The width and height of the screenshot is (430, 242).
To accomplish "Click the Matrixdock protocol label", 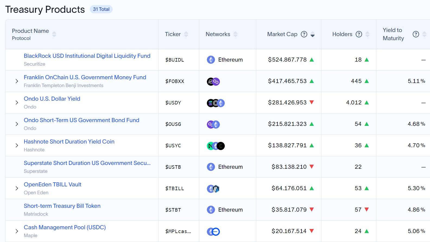I will click(36, 214).
